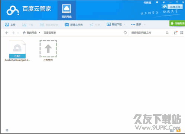Maximize the 百度云管家 window
Image resolution: width=185 pixels, height=134 pixels.
tap(177, 2)
